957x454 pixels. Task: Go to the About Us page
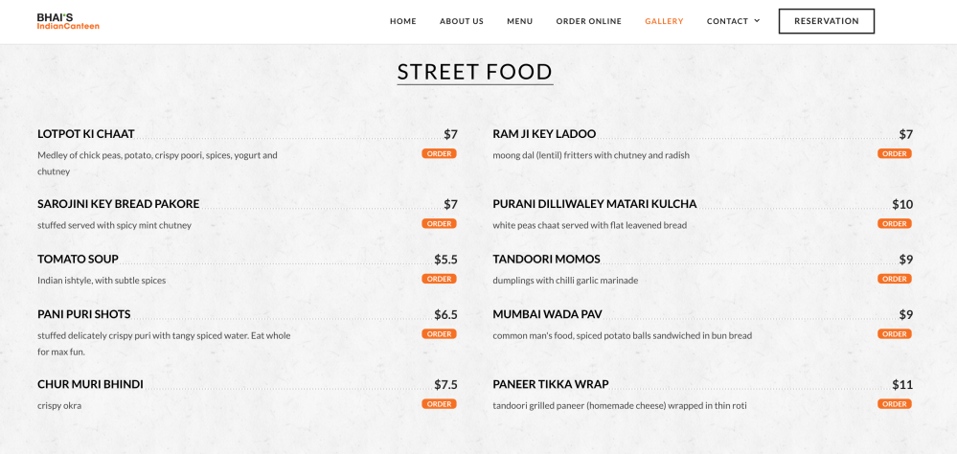click(x=462, y=21)
